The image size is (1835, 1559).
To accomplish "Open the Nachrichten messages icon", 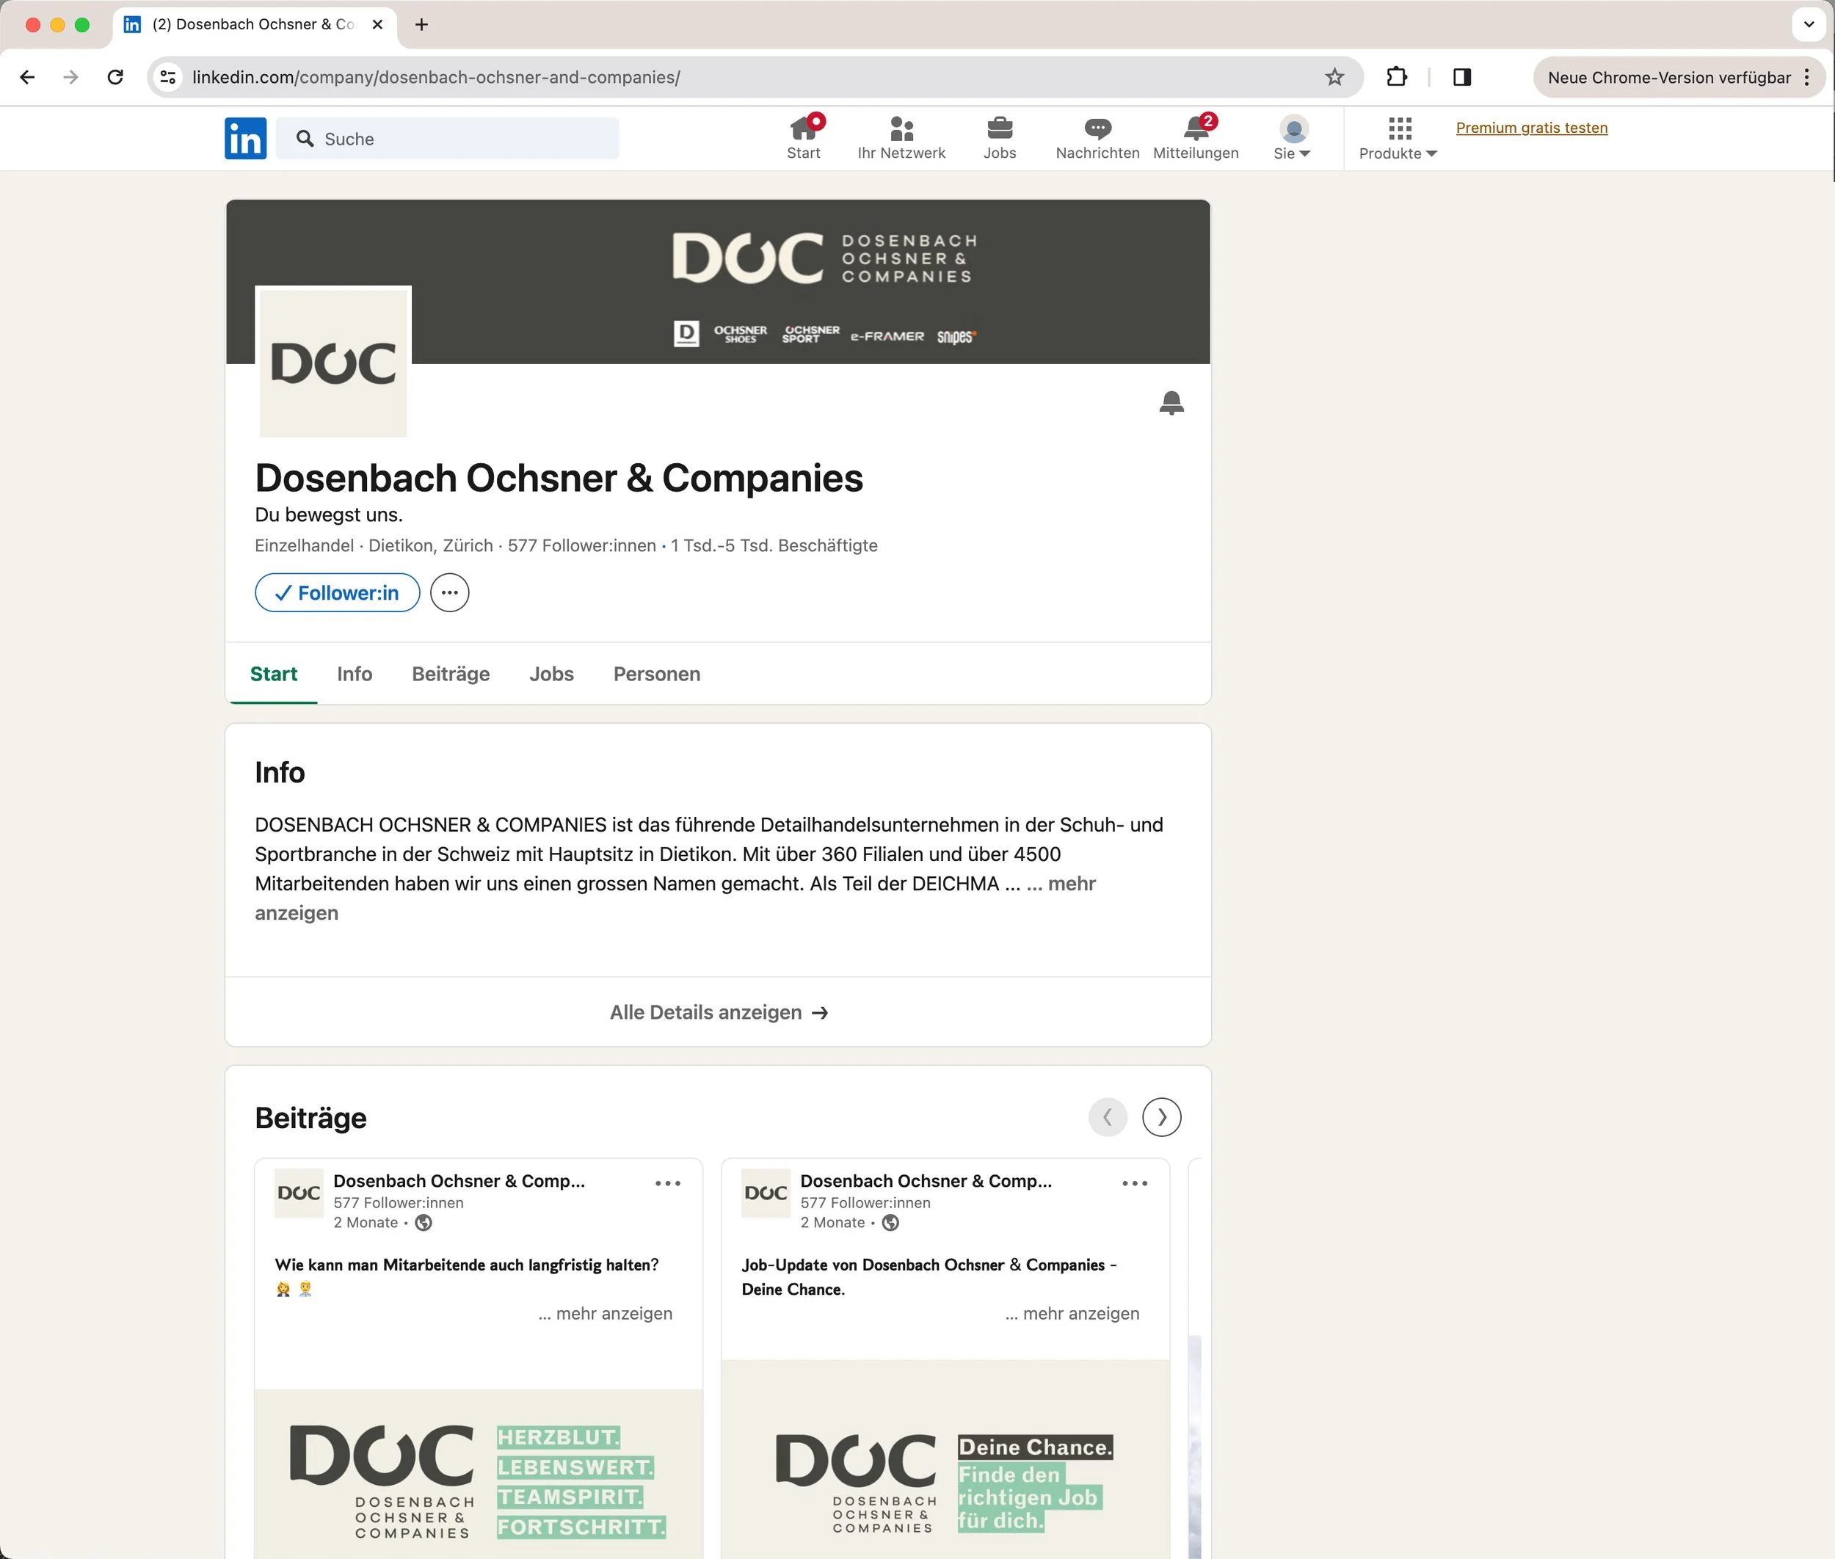I will [1097, 129].
